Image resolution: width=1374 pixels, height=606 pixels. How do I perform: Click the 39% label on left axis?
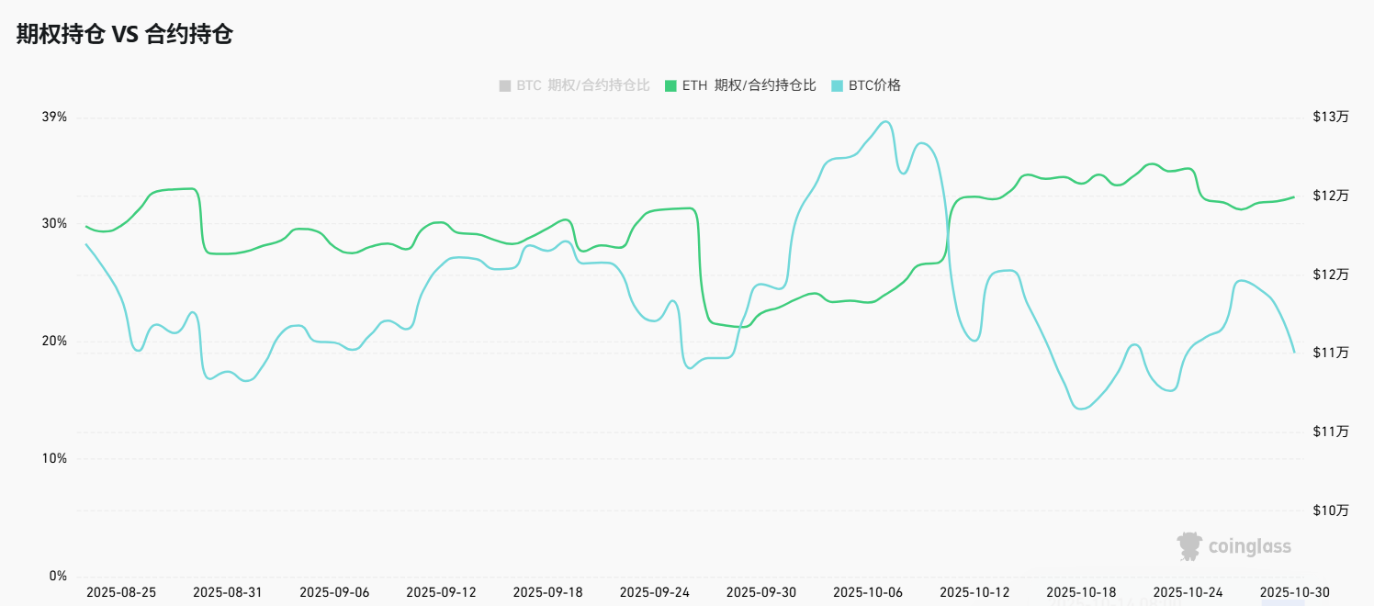point(55,118)
